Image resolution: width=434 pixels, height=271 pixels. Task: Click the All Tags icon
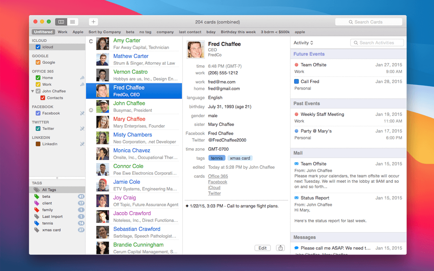(x=37, y=190)
